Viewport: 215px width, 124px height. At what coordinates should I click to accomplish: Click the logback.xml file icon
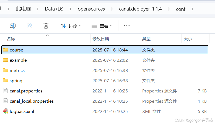coord(6,111)
